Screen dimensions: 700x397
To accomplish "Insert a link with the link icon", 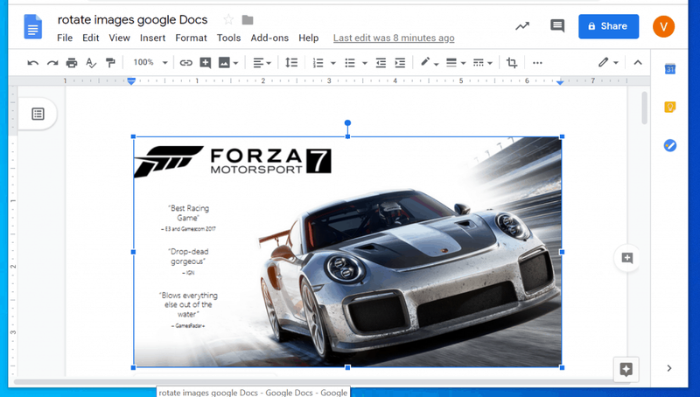I will (x=185, y=63).
